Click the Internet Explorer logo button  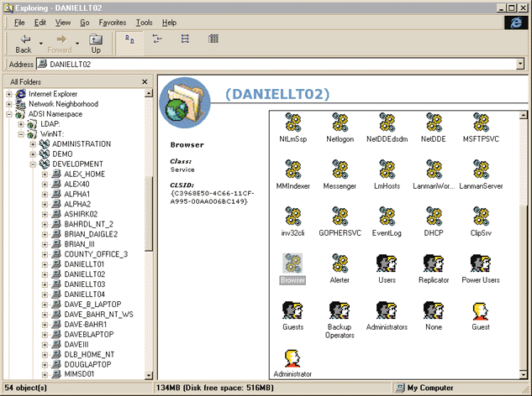coord(516,23)
